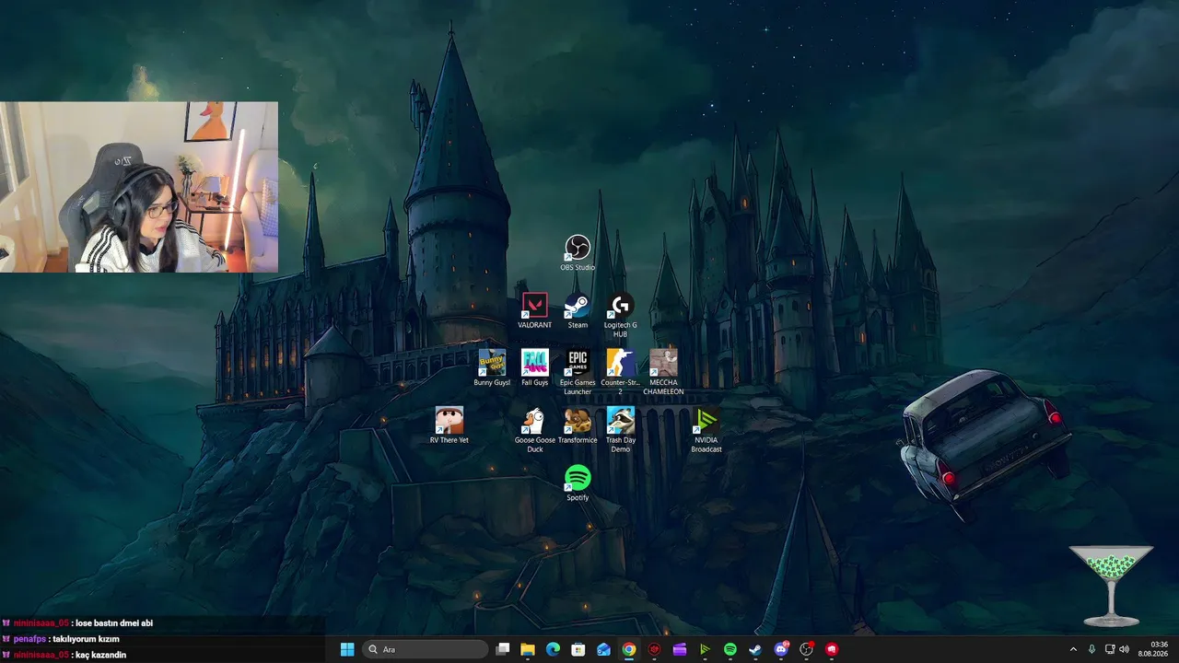The width and height of the screenshot is (1179, 663).
Task: Select the Goose Goose Duck shortcut
Action: (535, 430)
